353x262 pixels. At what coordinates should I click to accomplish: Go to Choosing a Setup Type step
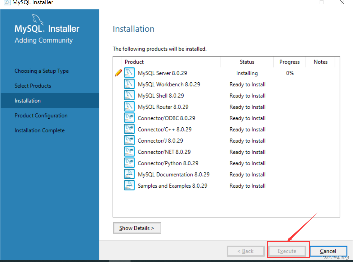click(42, 71)
